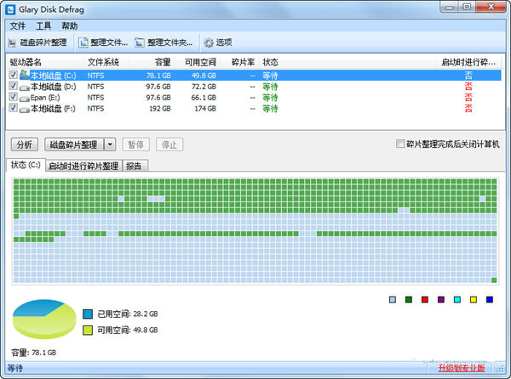Open the 工具 menu
The width and height of the screenshot is (511, 379).
43,26
